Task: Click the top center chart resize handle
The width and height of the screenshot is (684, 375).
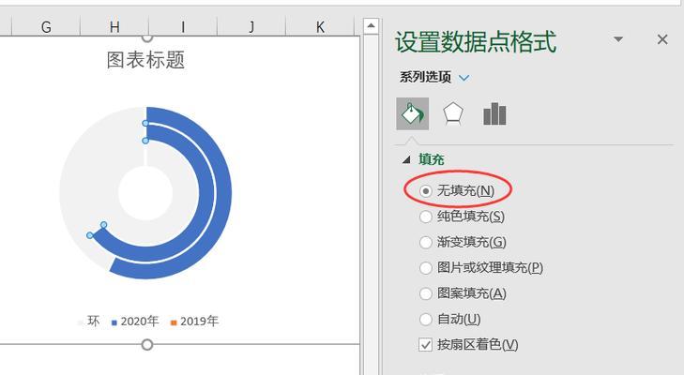Action: (x=147, y=37)
